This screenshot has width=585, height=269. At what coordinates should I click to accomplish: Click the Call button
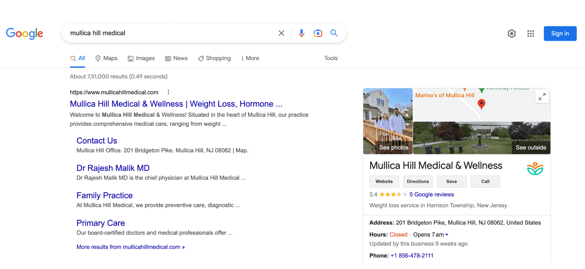(485, 182)
